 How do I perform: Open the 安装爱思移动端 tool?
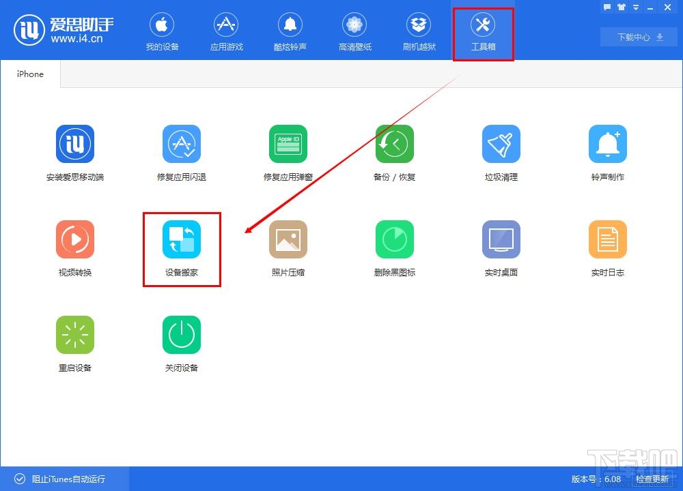click(75, 144)
